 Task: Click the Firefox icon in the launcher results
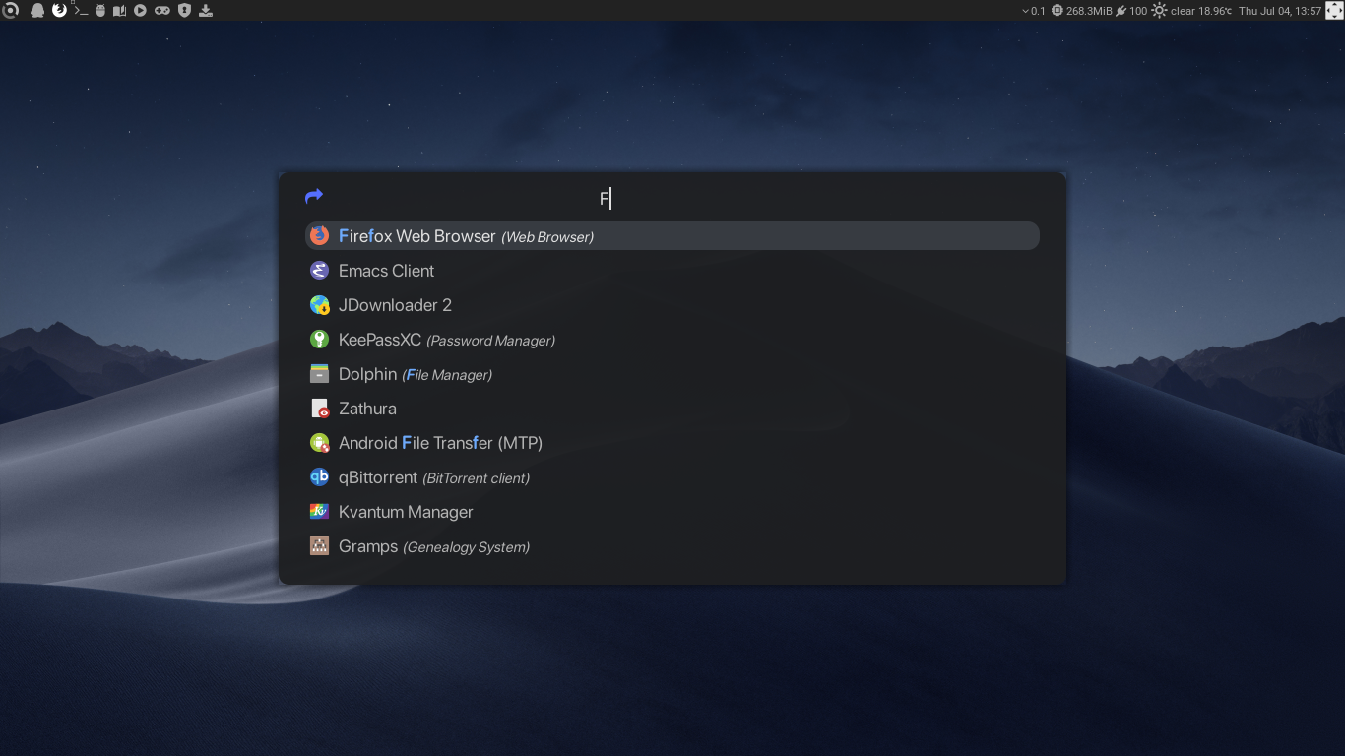pos(319,235)
